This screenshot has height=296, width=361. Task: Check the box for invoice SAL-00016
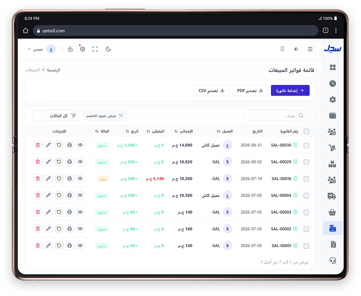(x=306, y=179)
